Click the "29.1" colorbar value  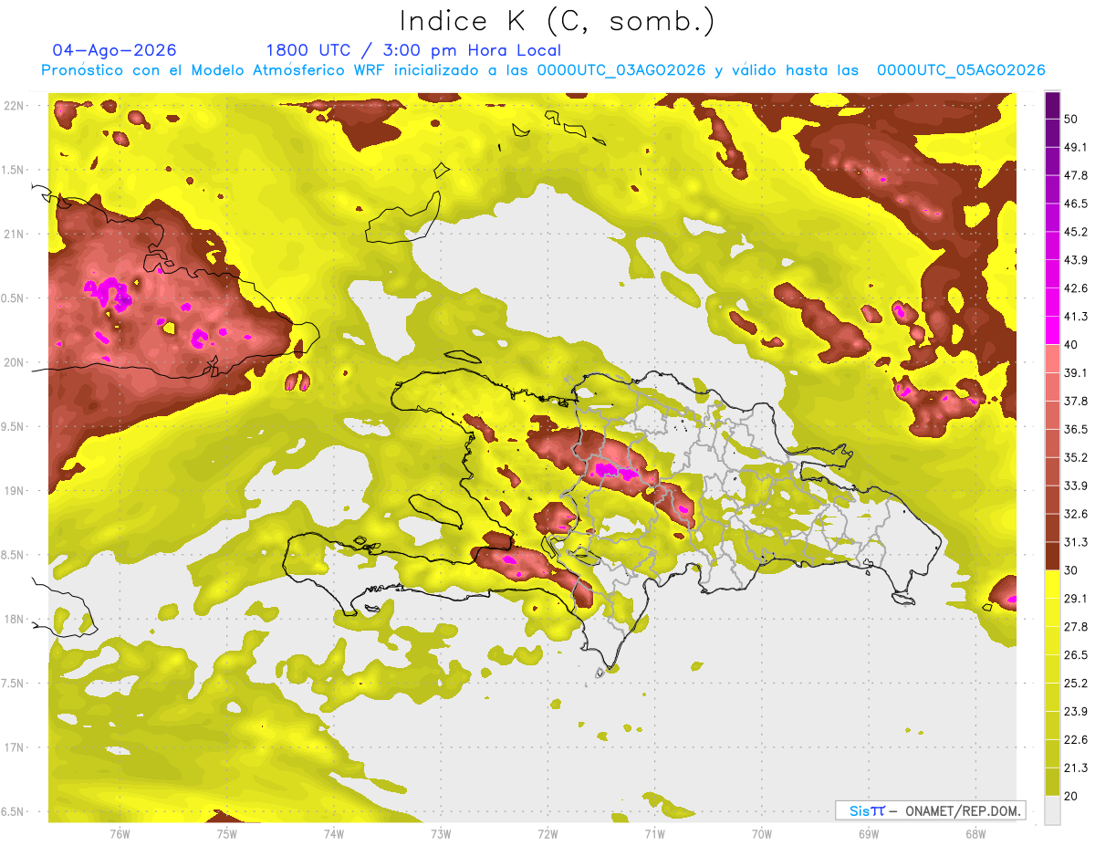point(1076,599)
